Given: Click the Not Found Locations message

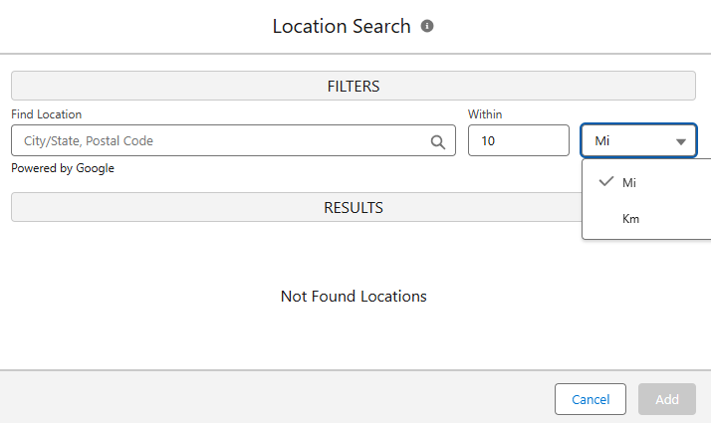Looking at the screenshot, I should (354, 296).
